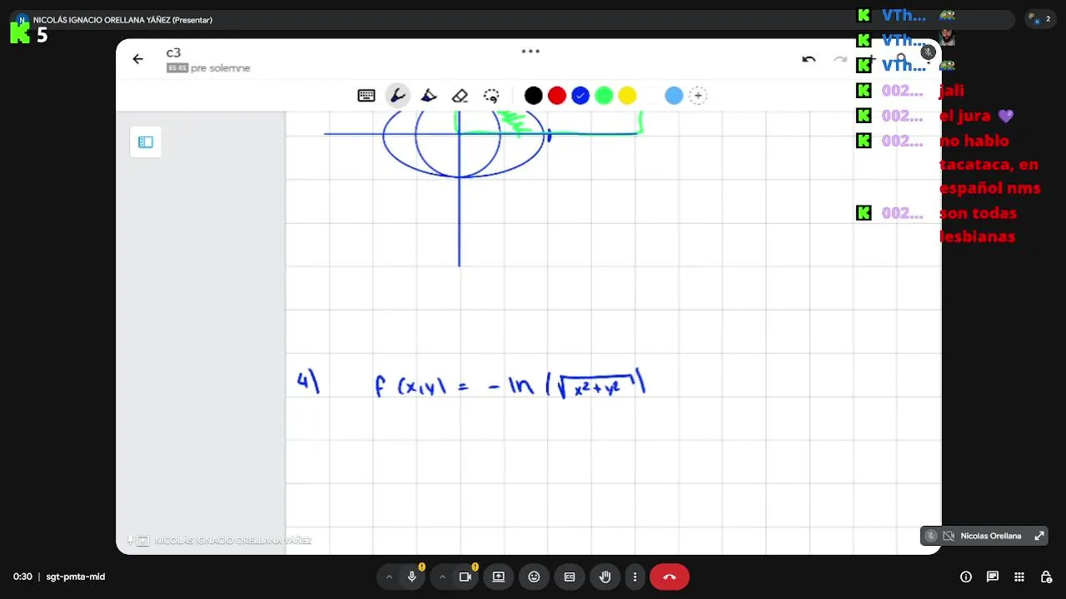Toggle the microphone in the call bar
The width and height of the screenshot is (1066, 599).
point(411,577)
